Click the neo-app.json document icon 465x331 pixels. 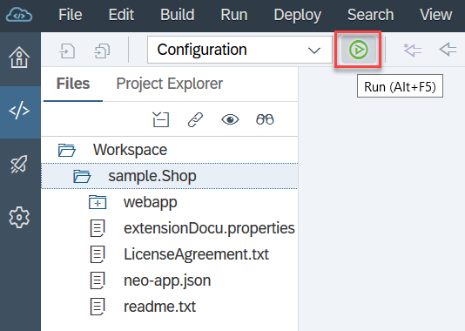[98, 280]
